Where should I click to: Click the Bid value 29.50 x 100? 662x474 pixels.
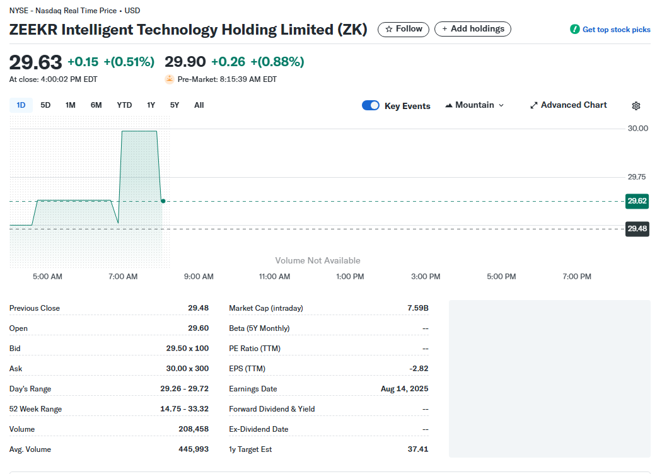(187, 348)
